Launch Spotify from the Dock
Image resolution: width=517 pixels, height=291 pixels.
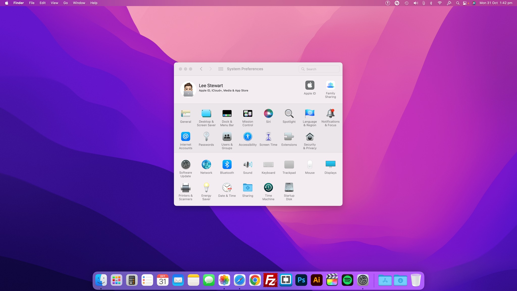pyautogui.click(x=347, y=280)
